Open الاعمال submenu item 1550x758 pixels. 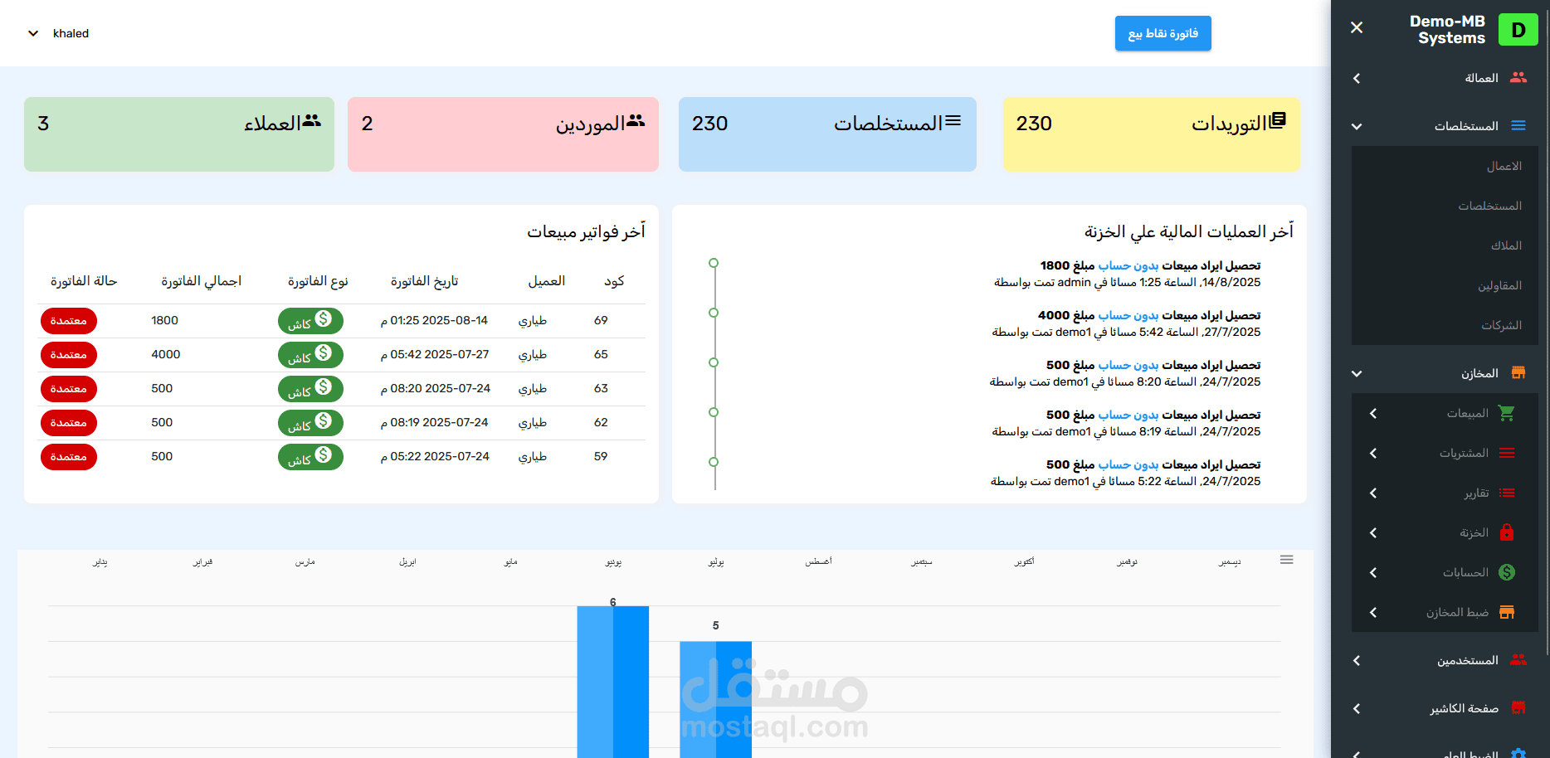[x=1445, y=166]
